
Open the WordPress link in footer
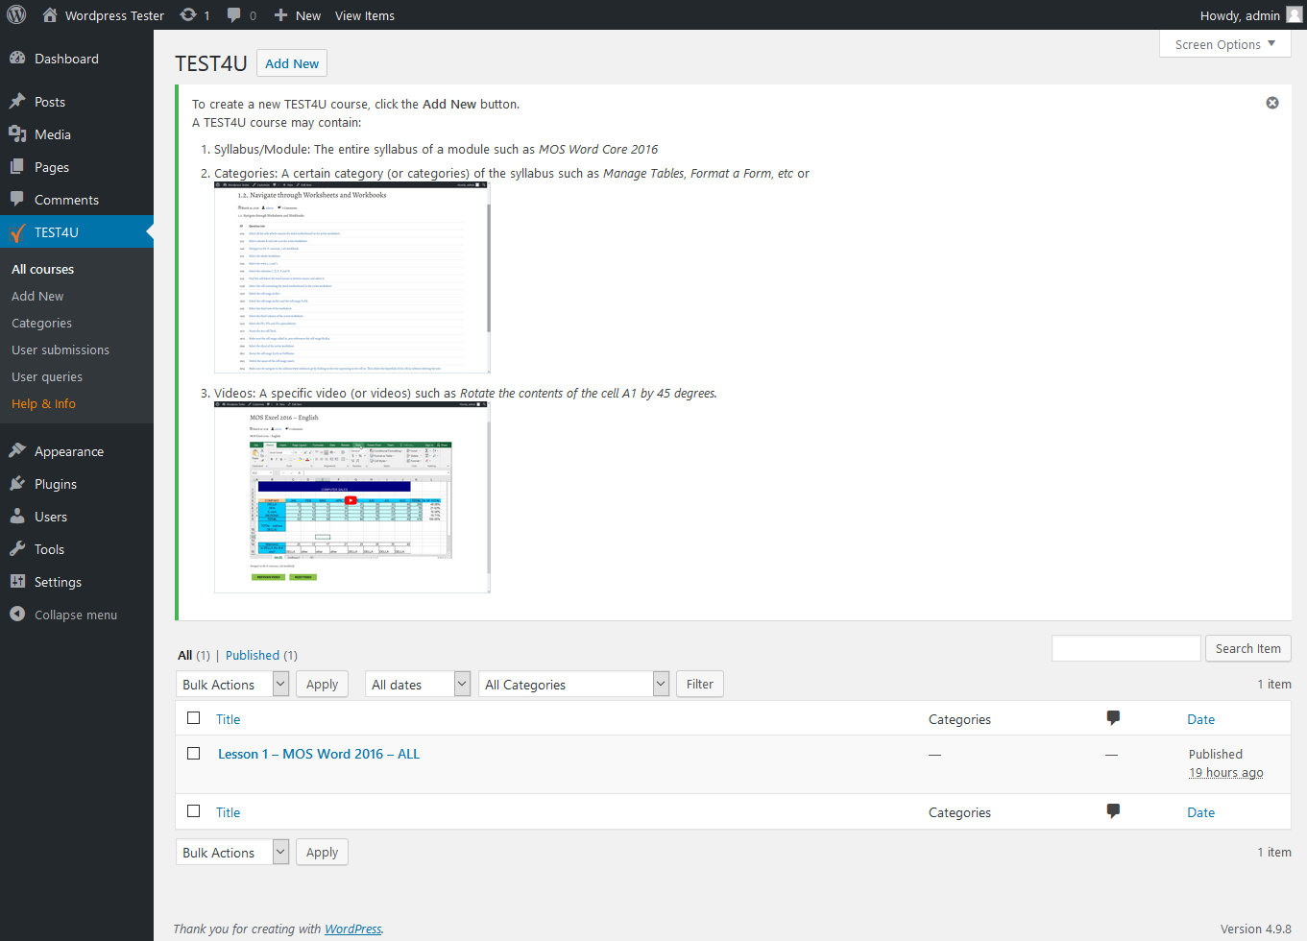coord(352,929)
